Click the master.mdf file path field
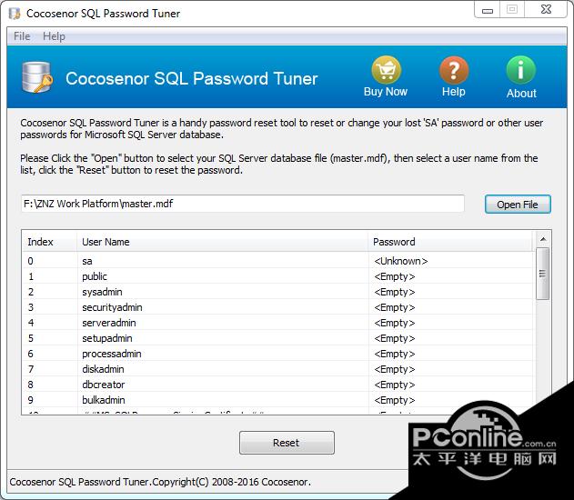Image resolution: width=574 pixels, height=500 pixels. 243,204
